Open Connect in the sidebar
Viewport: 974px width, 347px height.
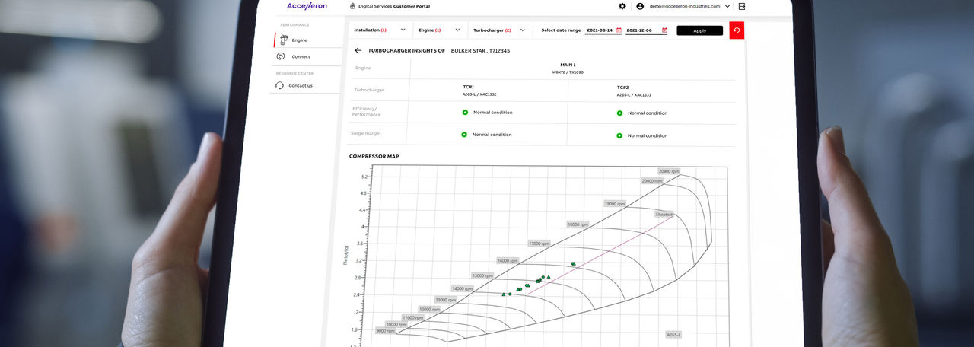pyautogui.click(x=301, y=56)
